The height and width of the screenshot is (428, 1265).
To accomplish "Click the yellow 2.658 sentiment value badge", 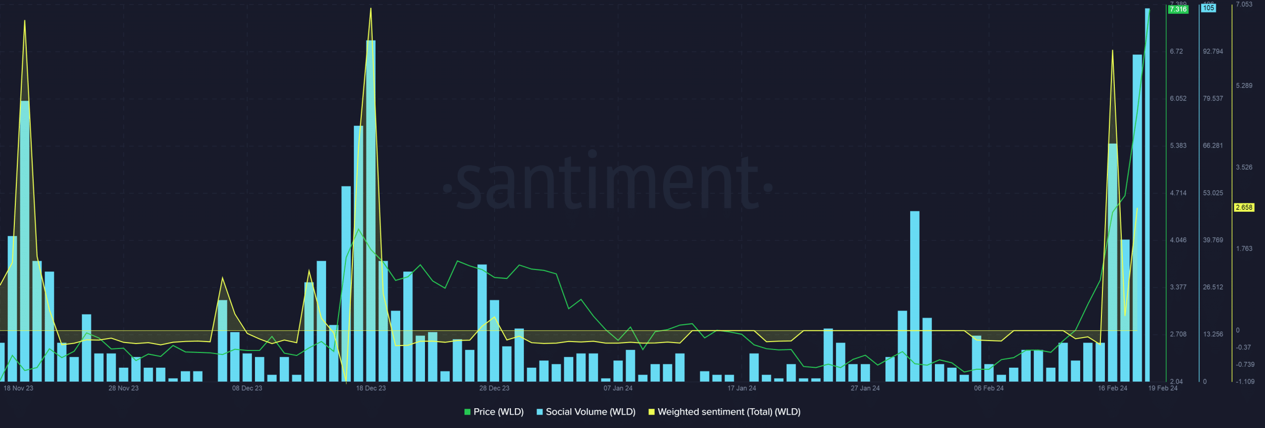I will click(x=1244, y=207).
